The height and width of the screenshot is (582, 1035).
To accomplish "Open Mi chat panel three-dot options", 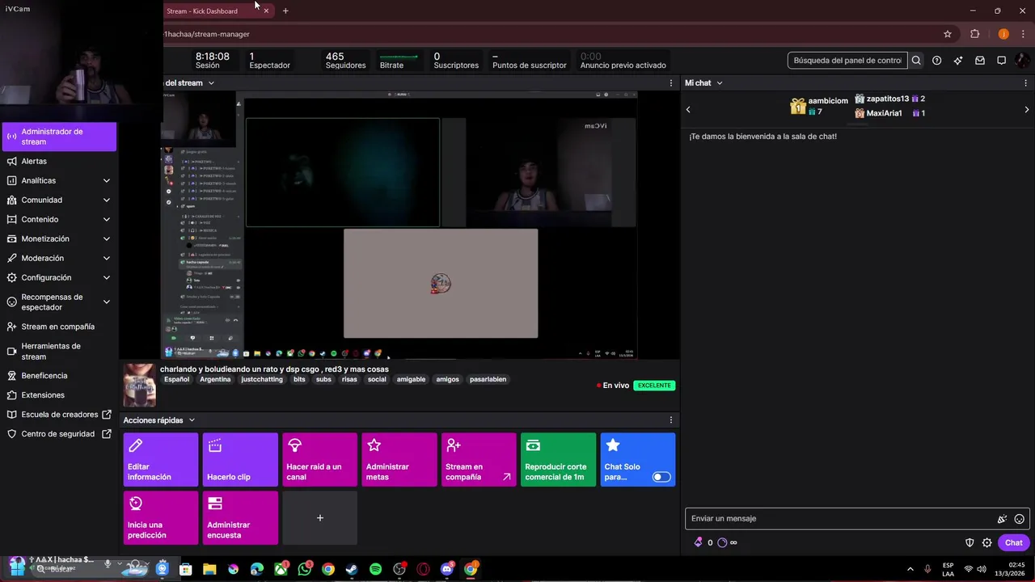I will coord(1026,83).
